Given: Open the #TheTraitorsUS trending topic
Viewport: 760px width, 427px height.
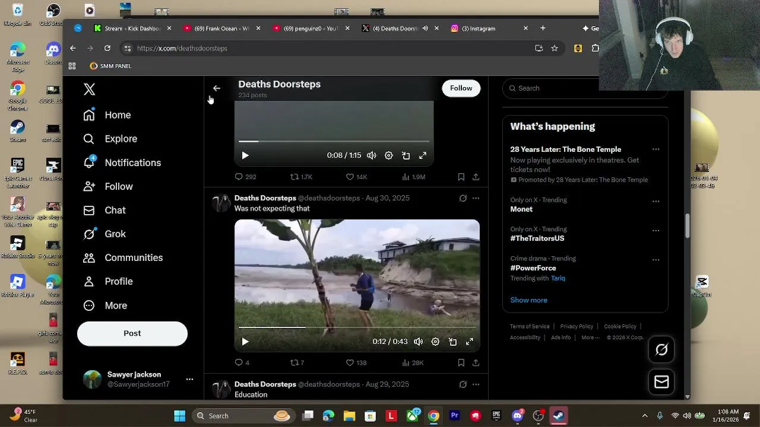Looking at the screenshot, I should (537, 238).
